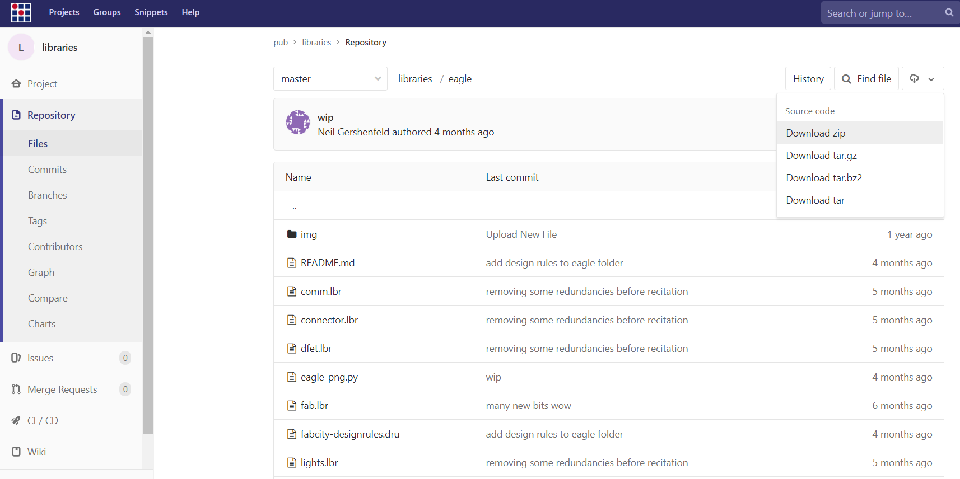
Task: Click the Search or jump to field
Action: 879,13
